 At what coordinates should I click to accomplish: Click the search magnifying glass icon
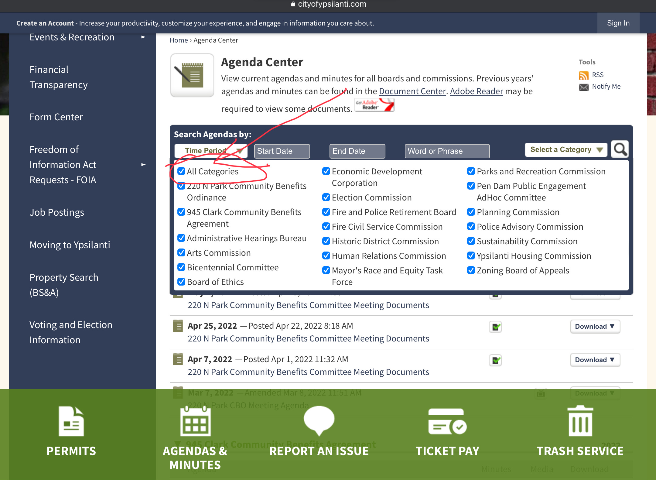point(620,149)
